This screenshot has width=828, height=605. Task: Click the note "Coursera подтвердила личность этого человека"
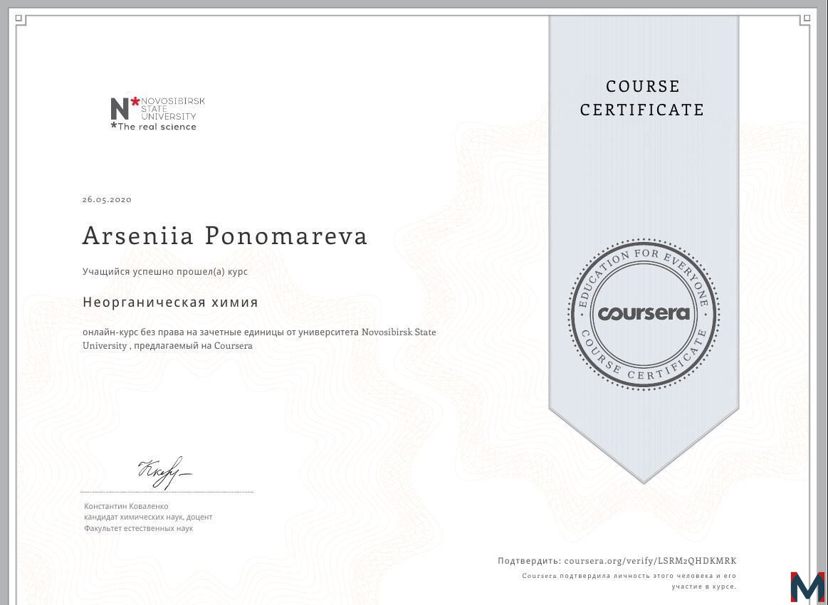click(x=629, y=581)
